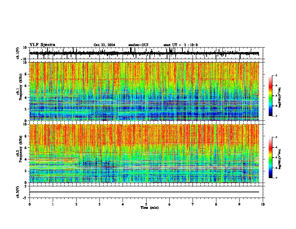296x229 pixels.
Task: Click the "start UT = 2 :10: 0" text
Action: (181, 45)
